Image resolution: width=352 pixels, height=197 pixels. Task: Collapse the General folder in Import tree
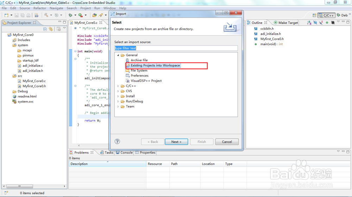118,55
